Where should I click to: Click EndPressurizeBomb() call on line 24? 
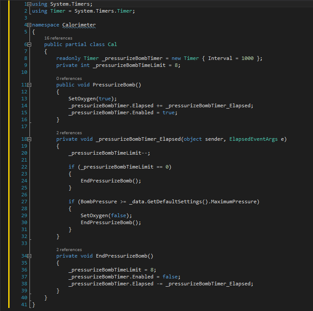pos(109,181)
